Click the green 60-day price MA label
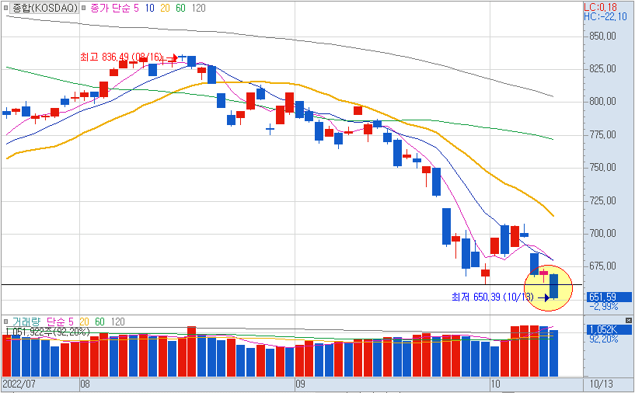 tap(180, 8)
